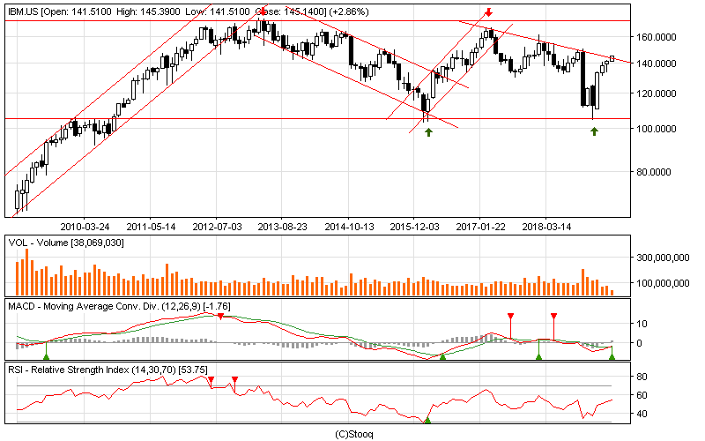Click the red MACD sell triangle near 2012-07-03
Viewport: 705px width, 441px height.
pyautogui.click(x=220, y=317)
